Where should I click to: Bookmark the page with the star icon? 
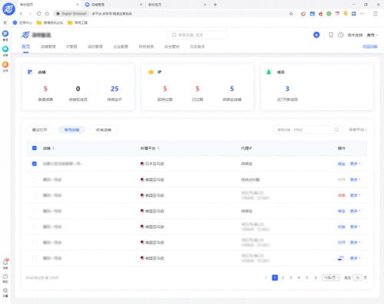291,14
